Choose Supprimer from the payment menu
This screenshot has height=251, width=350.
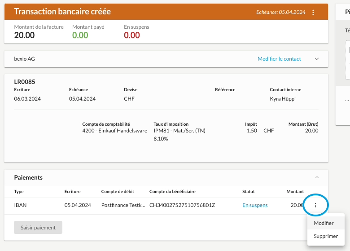326,236
